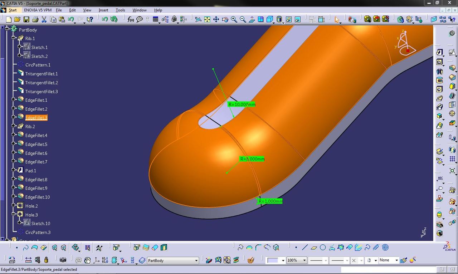Click the Copy icon in the toolbar

pyautogui.click(x=53, y=19)
